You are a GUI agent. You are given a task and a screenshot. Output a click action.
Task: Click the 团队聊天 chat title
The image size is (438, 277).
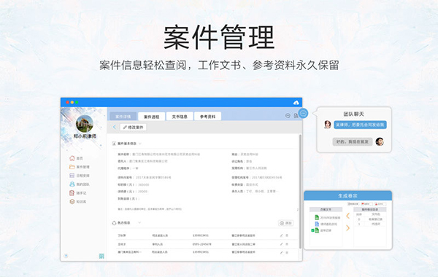pos(353,114)
